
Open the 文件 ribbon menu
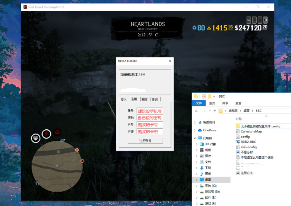(x=199, y=103)
